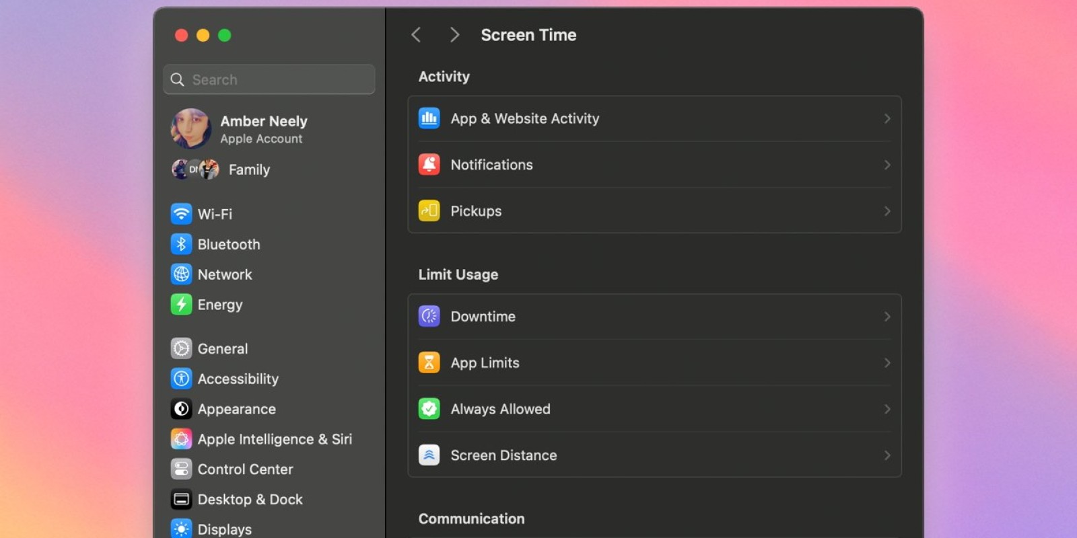
Task: Click the purple Downtime icon
Action: (x=429, y=316)
